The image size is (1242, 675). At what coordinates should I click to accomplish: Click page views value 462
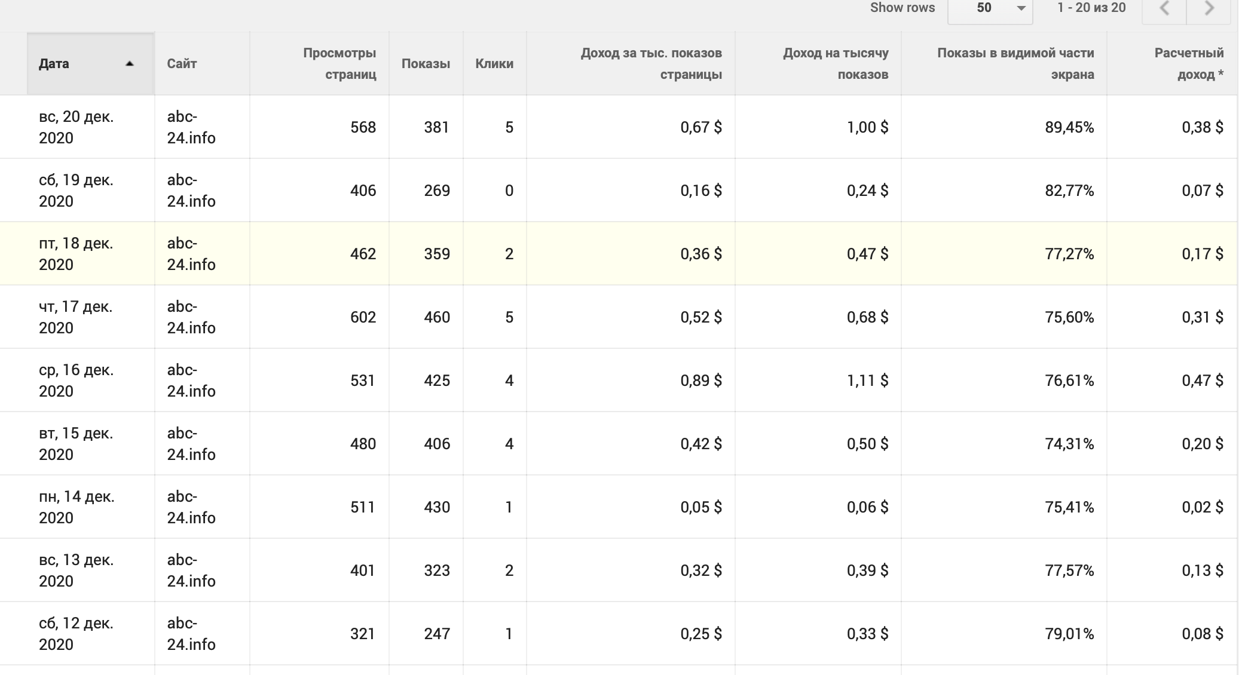tap(363, 254)
